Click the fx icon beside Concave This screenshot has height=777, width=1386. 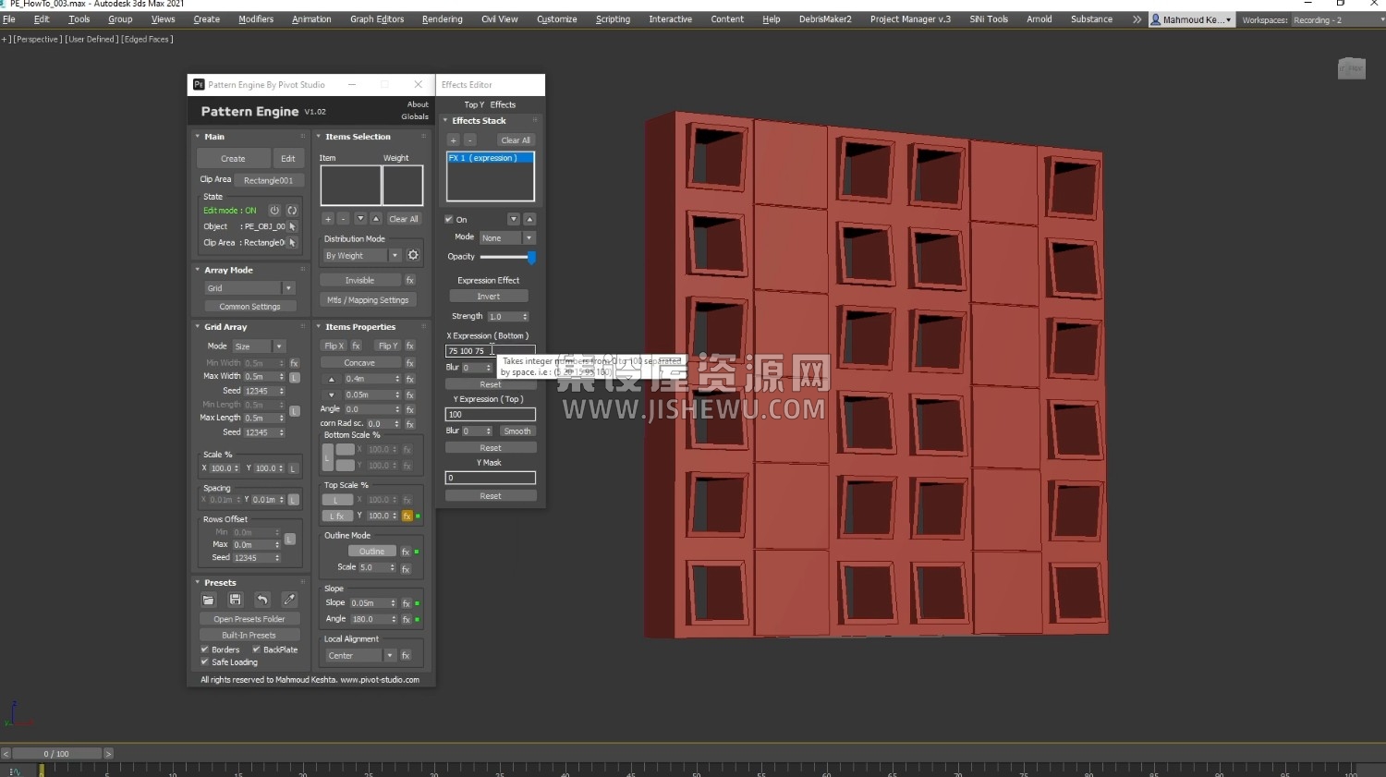pos(410,363)
